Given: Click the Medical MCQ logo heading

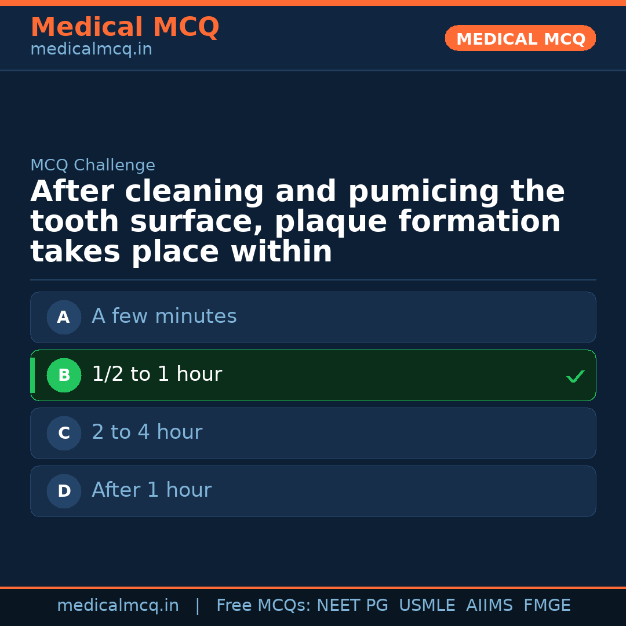Looking at the screenshot, I should coord(125,27).
